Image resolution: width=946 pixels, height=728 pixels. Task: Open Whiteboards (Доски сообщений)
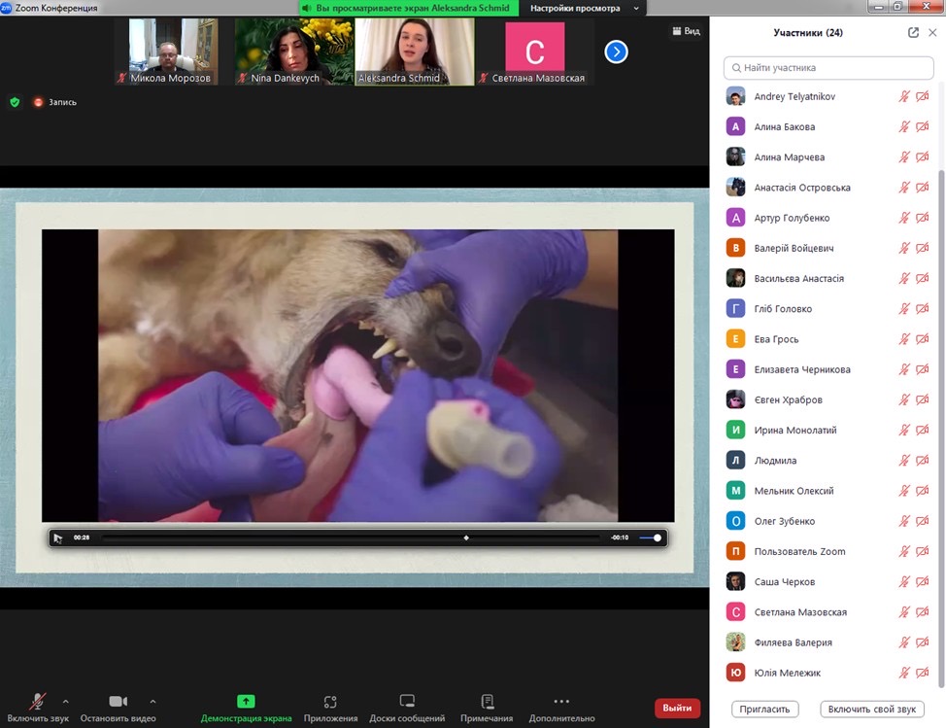point(407,702)
